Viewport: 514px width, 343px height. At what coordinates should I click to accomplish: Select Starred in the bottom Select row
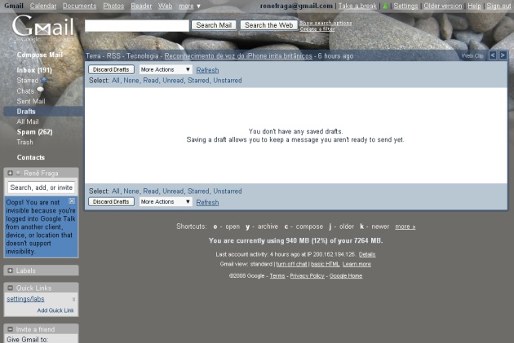(x=198, y=191)
